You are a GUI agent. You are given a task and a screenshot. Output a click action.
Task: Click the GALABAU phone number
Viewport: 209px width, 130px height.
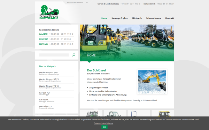(x=61, y=34)
